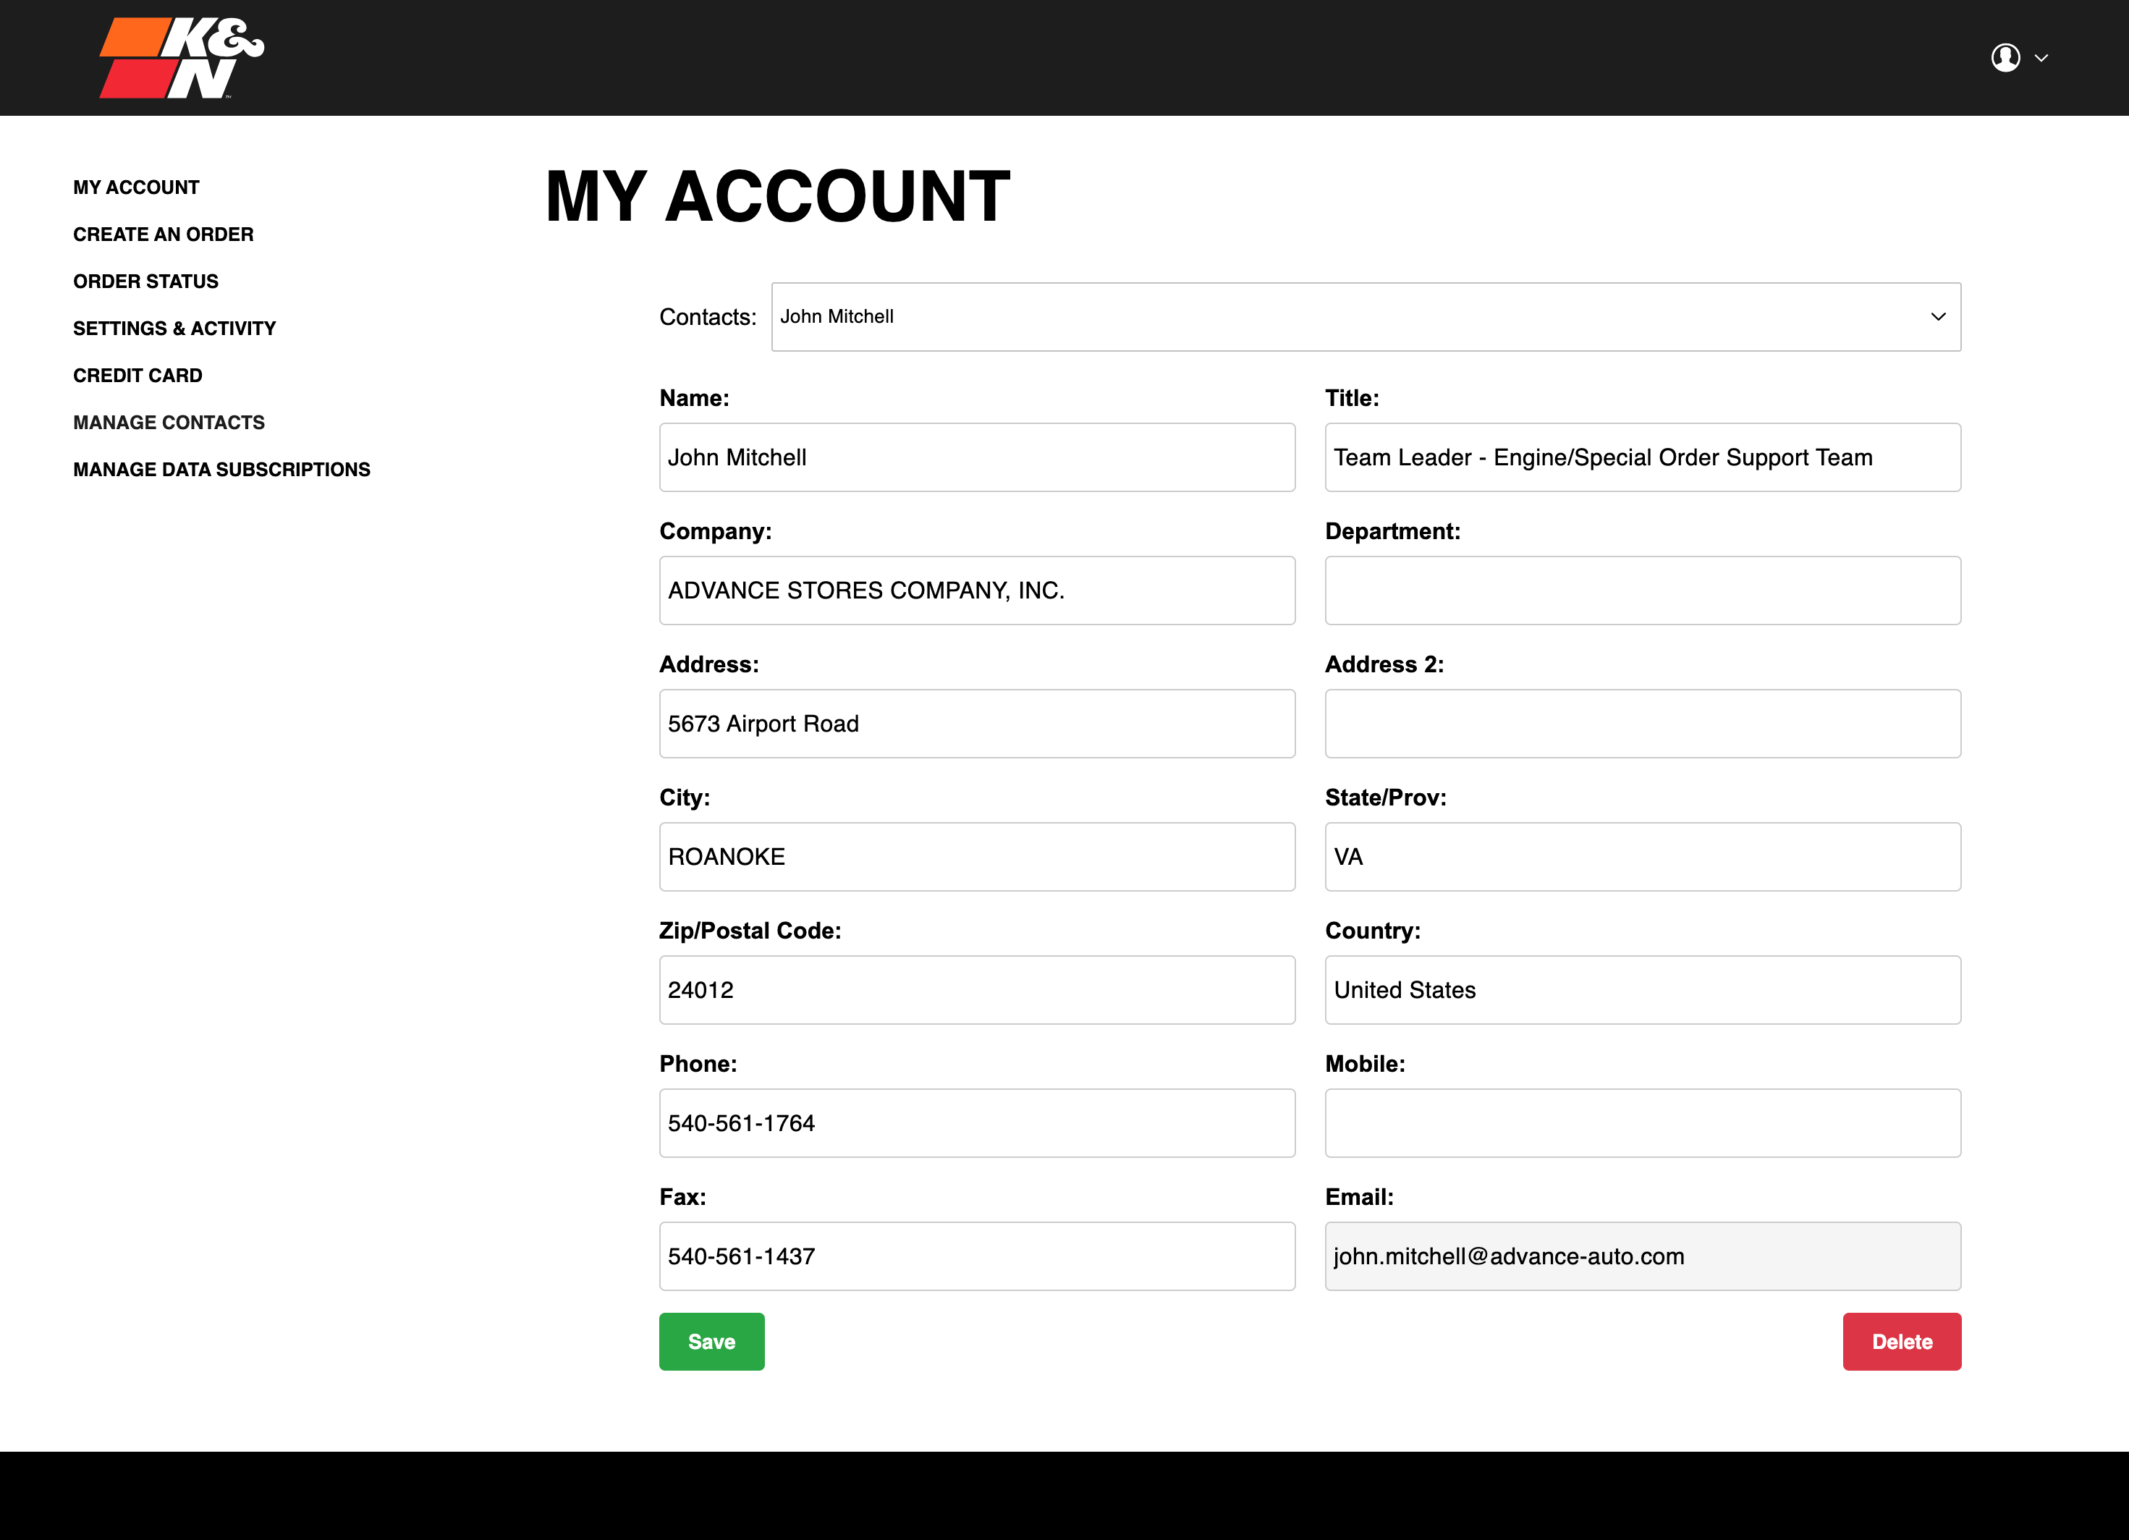Screen dimensions: 2129x1540
Task: Click the 'State/Prov:' label
Action: [x=1386, y=797]
